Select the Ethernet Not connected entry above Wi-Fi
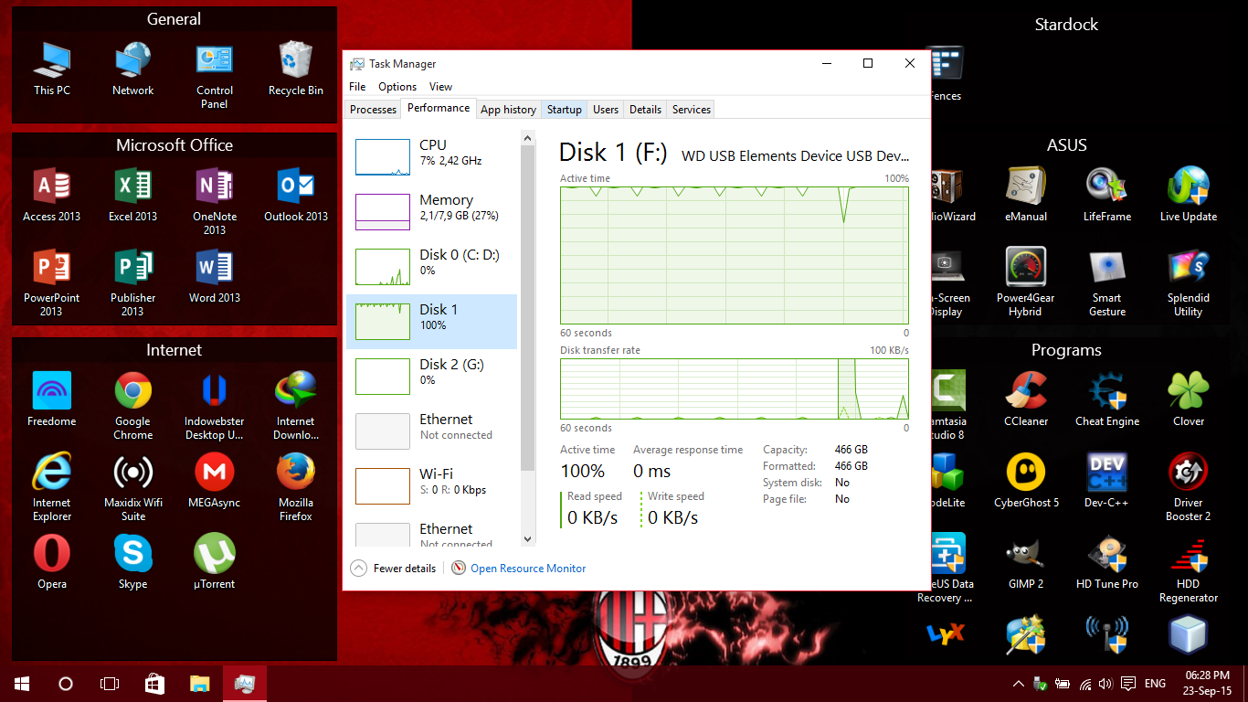 [431, 431]
